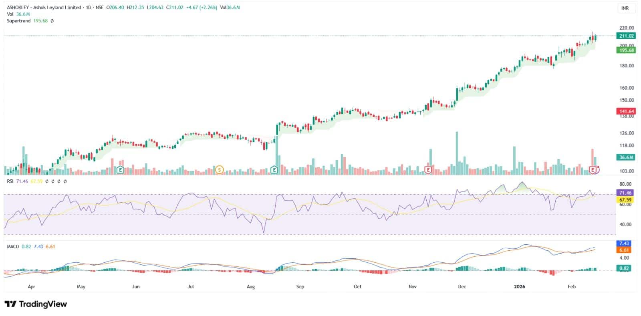The width and height of the screenshot is (641, 316).
Task: Click the Jul label on the time axis
Action: [x=191, y=287]
